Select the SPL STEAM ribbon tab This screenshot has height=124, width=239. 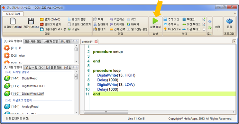click(13, 14)
